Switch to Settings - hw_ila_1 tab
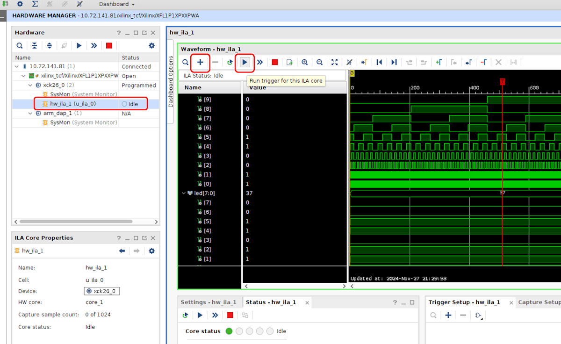This screenshot has height=344, width=561. 209,302
